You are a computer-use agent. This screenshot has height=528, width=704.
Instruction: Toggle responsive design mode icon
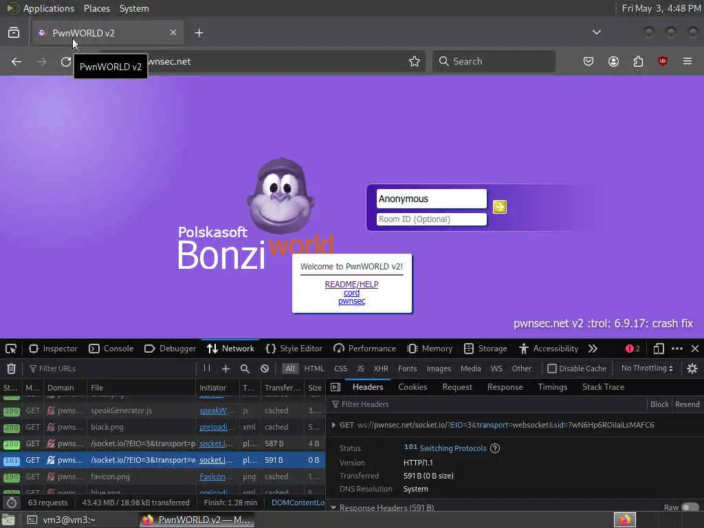coord(658,349)
